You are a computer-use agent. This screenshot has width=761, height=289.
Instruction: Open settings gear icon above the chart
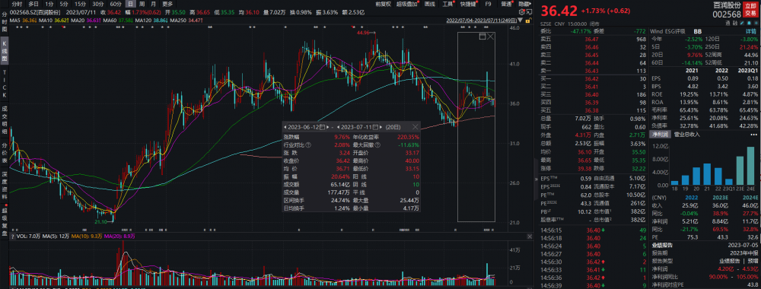click(x=522, y=11)
